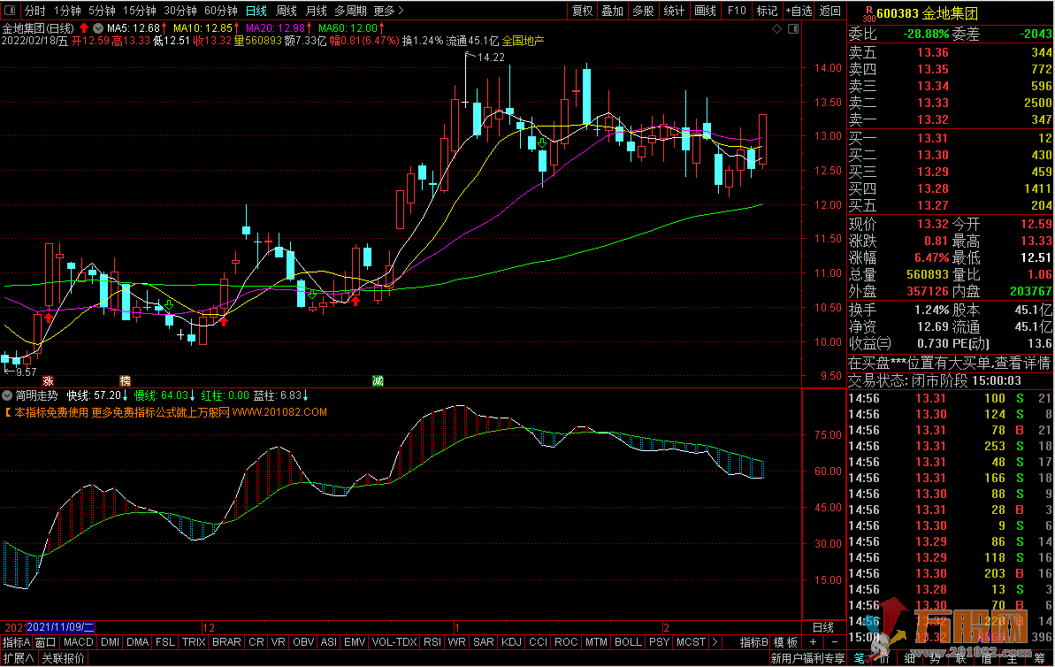
Task: Select the MCST indicator tab
Action: (x=691, y=642)
